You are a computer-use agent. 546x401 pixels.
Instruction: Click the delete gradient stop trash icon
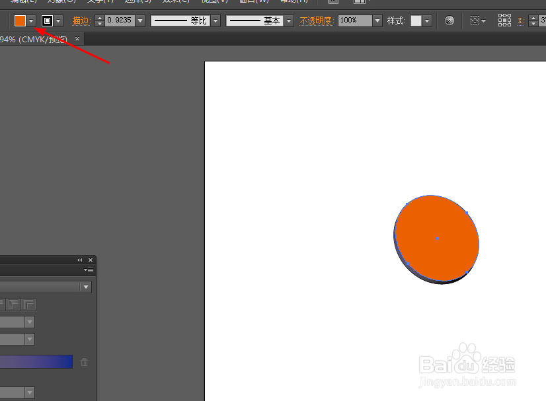coord(84,362)
